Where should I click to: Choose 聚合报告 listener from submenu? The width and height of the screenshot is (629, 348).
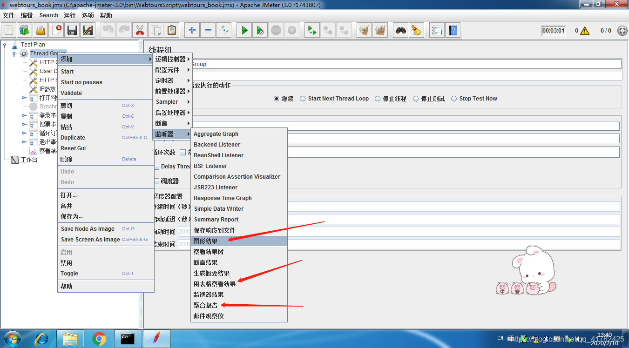point(239,305)
